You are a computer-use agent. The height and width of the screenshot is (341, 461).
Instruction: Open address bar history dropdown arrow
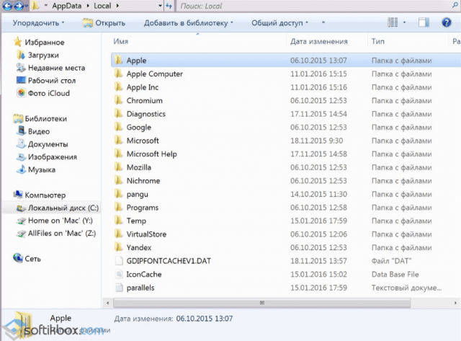pyautogui.click(x=160, y=6)
